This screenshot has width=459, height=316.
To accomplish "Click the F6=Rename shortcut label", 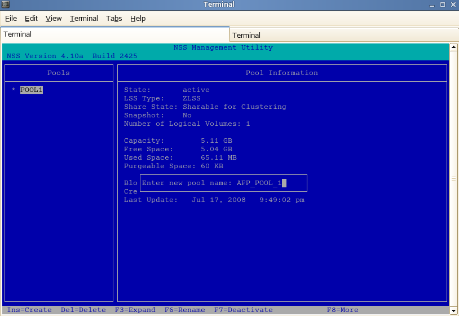I will (184, 310).
